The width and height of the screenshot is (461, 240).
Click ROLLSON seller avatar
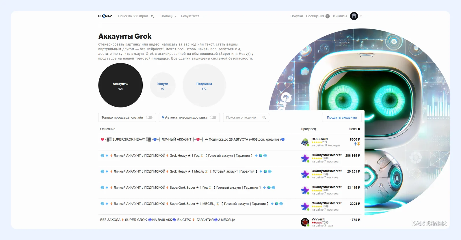tap(305, 142)
